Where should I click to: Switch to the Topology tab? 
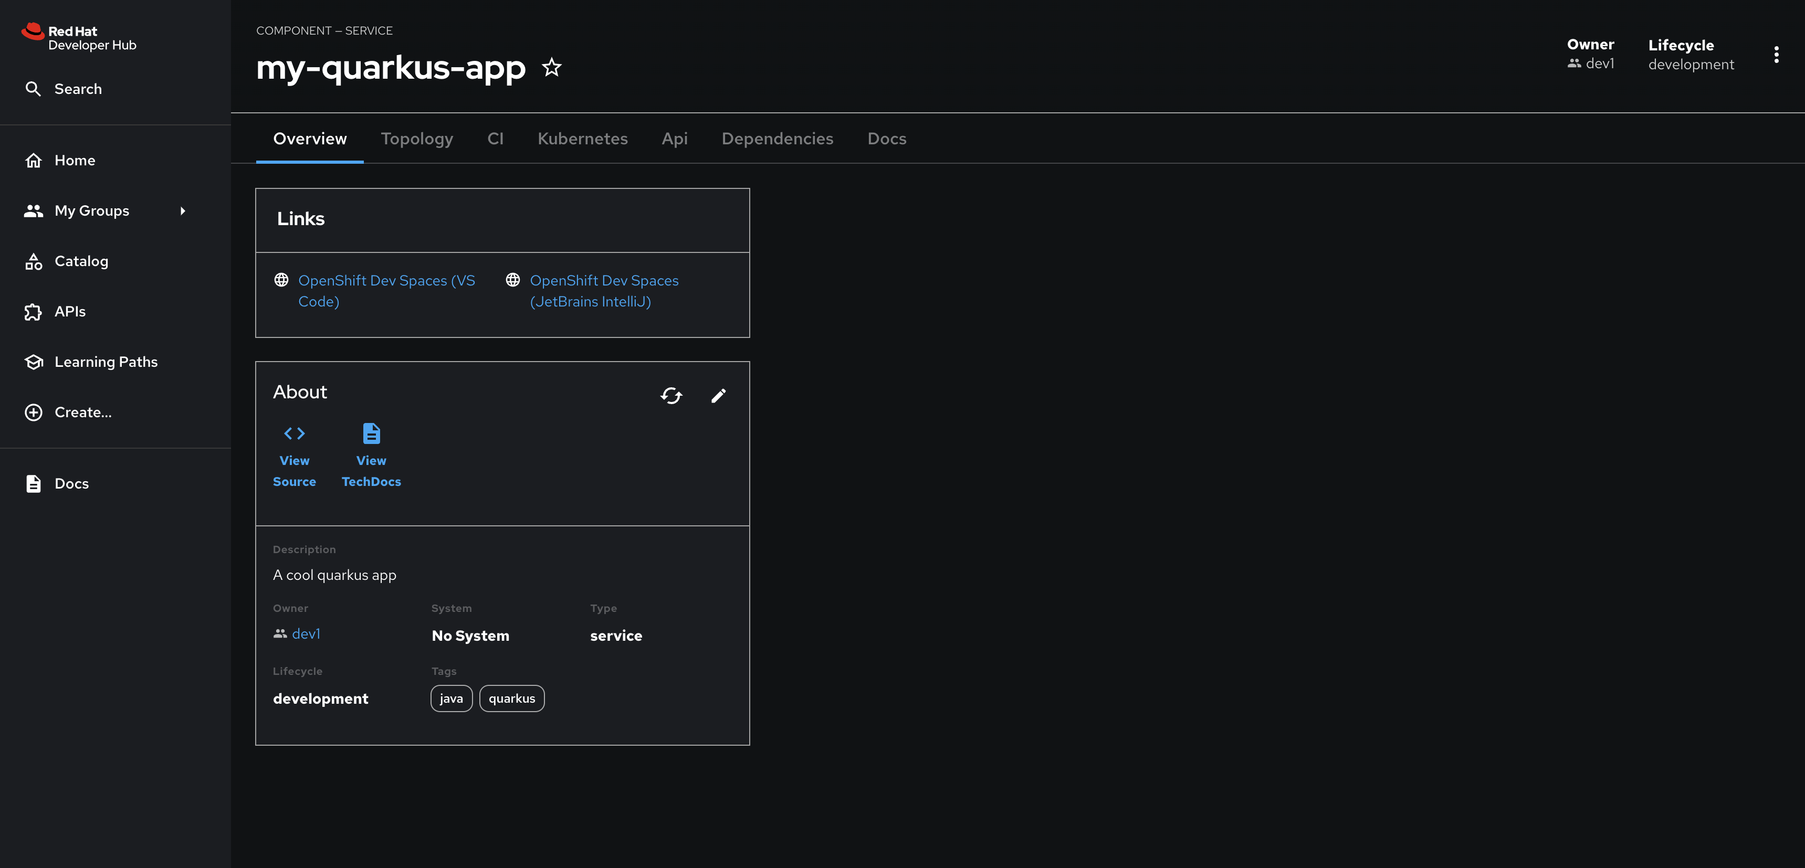pos(417,138)
